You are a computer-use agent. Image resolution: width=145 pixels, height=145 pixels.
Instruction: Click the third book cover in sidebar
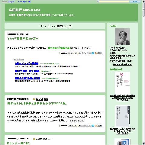(x=122, y=142)
